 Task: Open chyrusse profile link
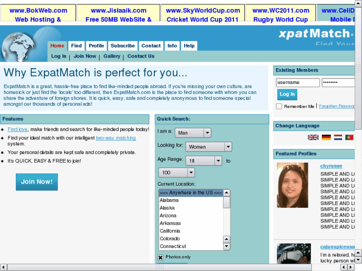[331, 166]
